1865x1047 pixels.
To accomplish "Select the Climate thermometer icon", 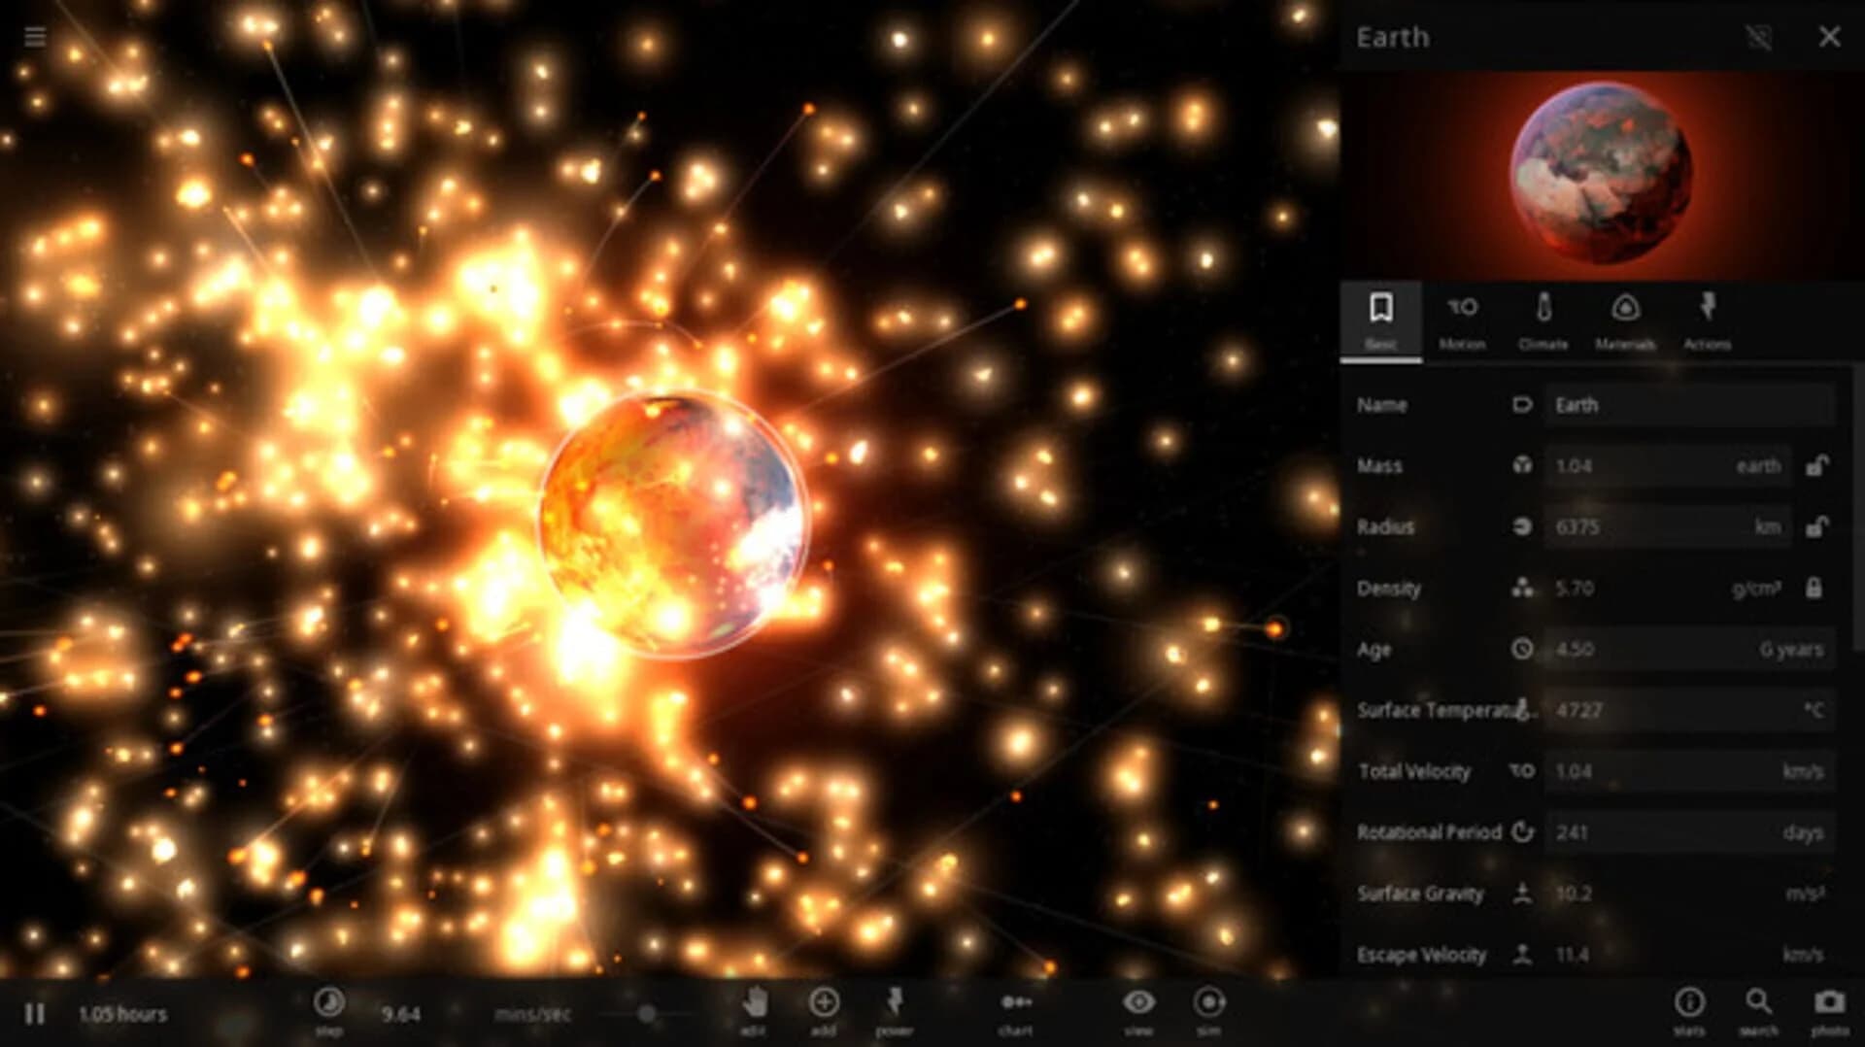I will 1544,313.
